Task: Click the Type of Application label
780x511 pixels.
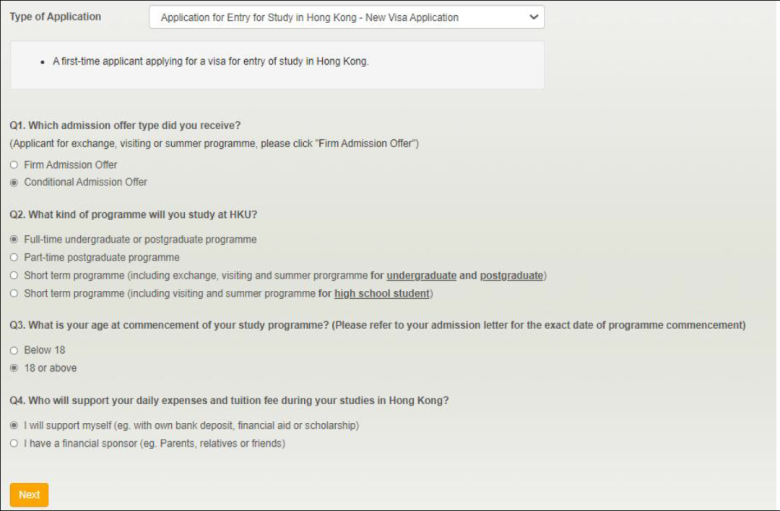Action: (x=55, y=17)
